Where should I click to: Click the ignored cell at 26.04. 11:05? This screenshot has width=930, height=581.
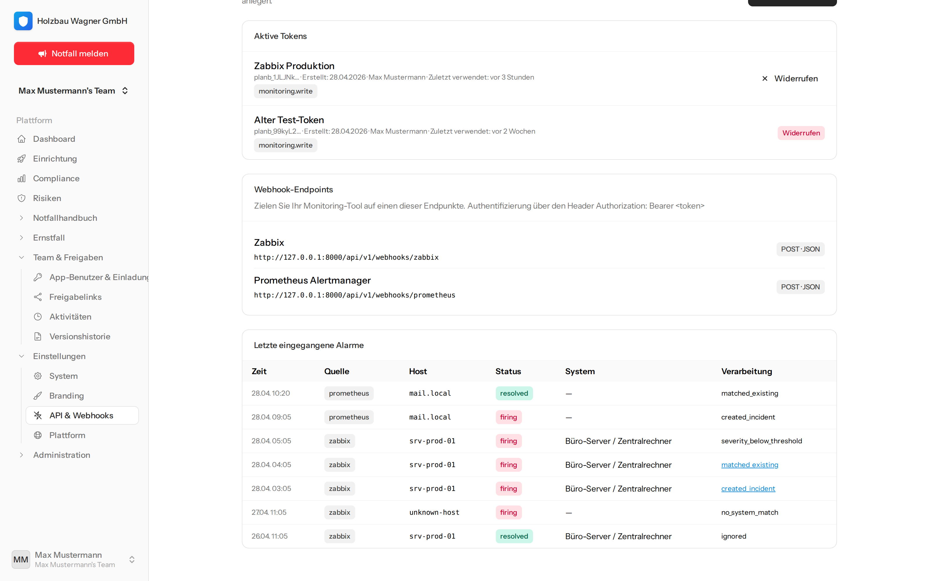tap(733, 537)
